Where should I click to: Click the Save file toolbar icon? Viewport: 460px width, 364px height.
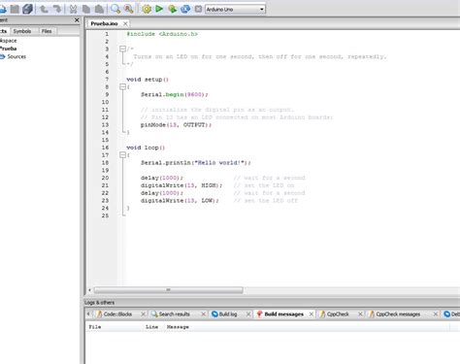[15, 9]
